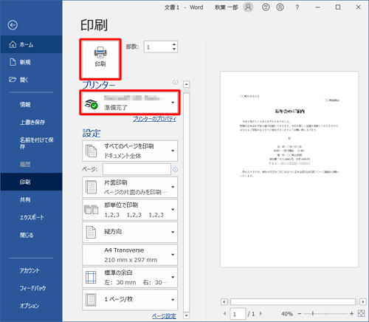Click the back arrow icon to exit Backstage
The width and height of the screenshot is (369, 322).
coord(13,25)
